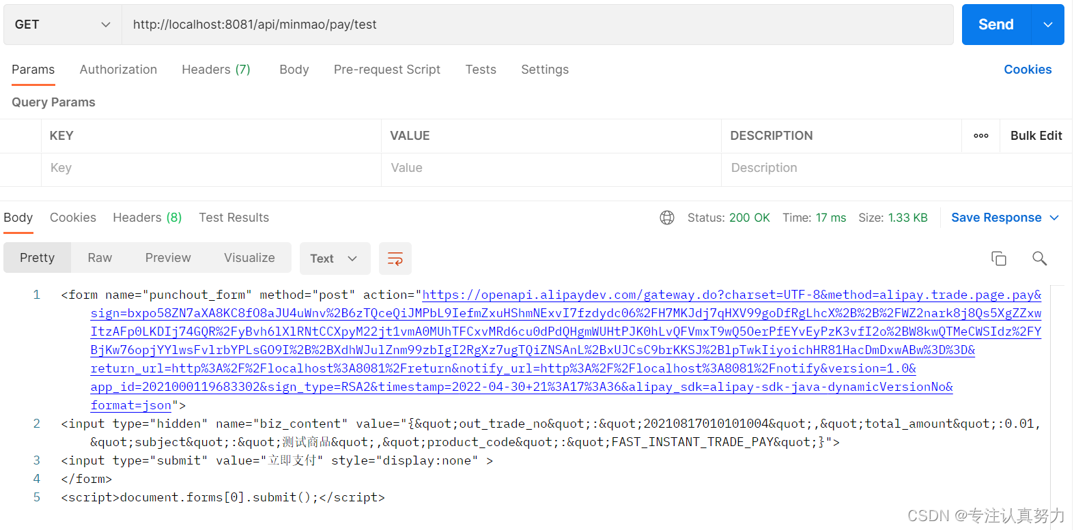Click Bulk Edit
Viewport: 1074px width, 530px height.
[x=1036, y=136]
